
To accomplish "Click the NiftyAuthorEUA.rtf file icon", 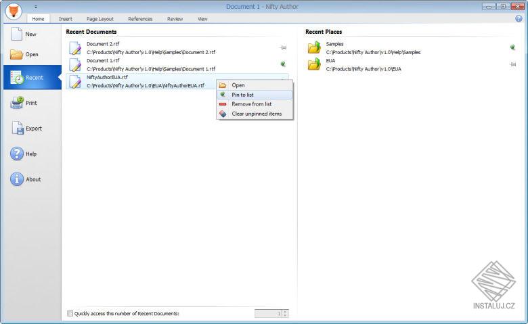I will point(75,82).
